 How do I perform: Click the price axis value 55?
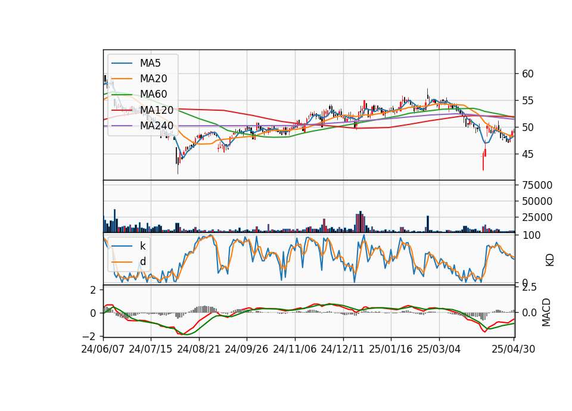pos(528,101)
